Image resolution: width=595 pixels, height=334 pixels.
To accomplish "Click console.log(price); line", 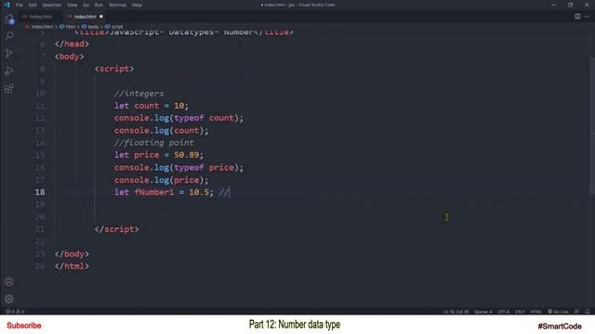I will tap(161, 180).
